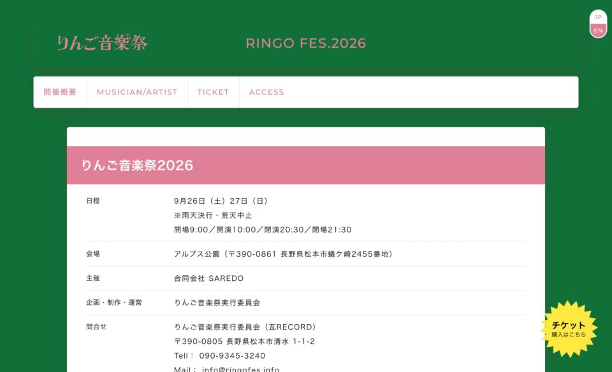Image resolution: width=612 pixels, height=372 pixels.
Task: Open the MUSICIAN/ARTIST menu item
Action: click(137, 92)
